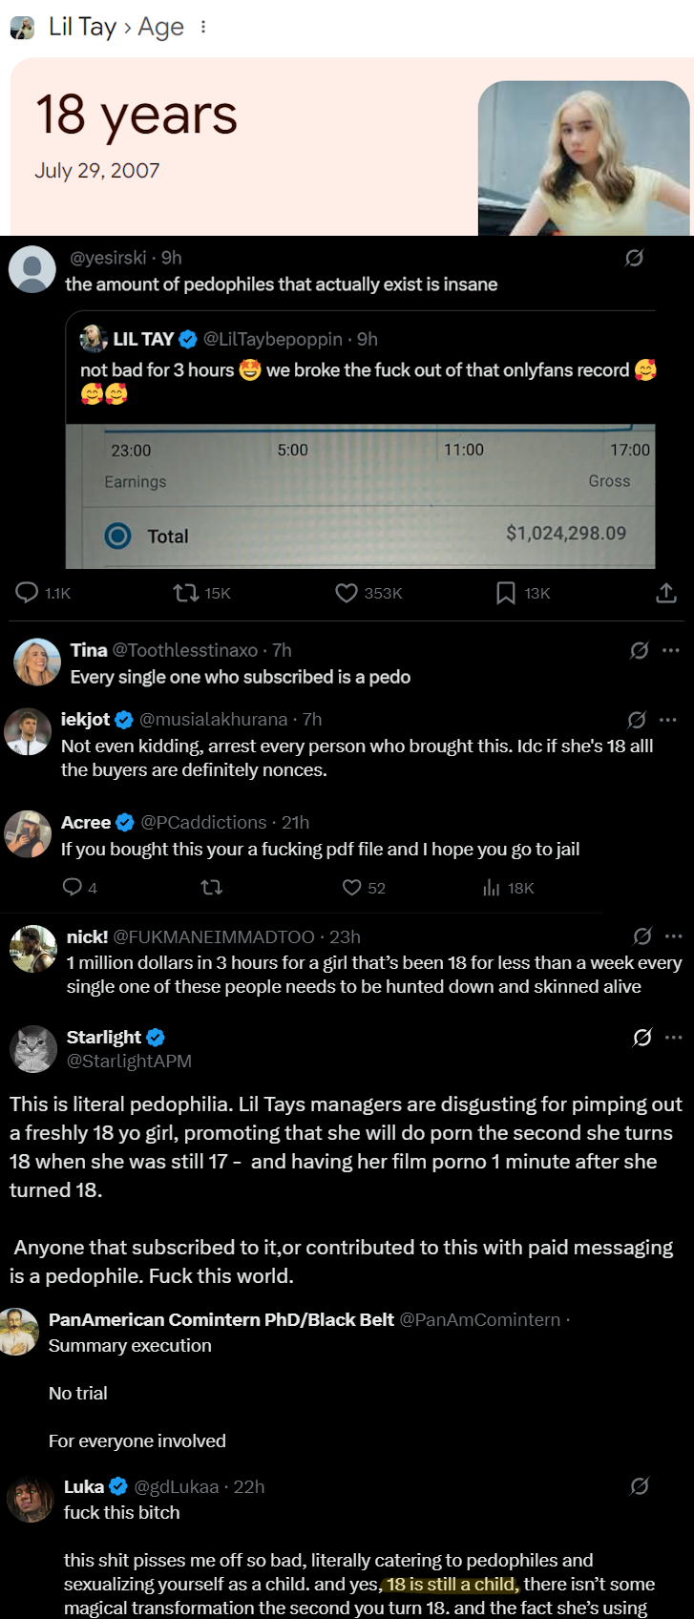
Task: Repost Acree's post
Action: coord(212,888)
